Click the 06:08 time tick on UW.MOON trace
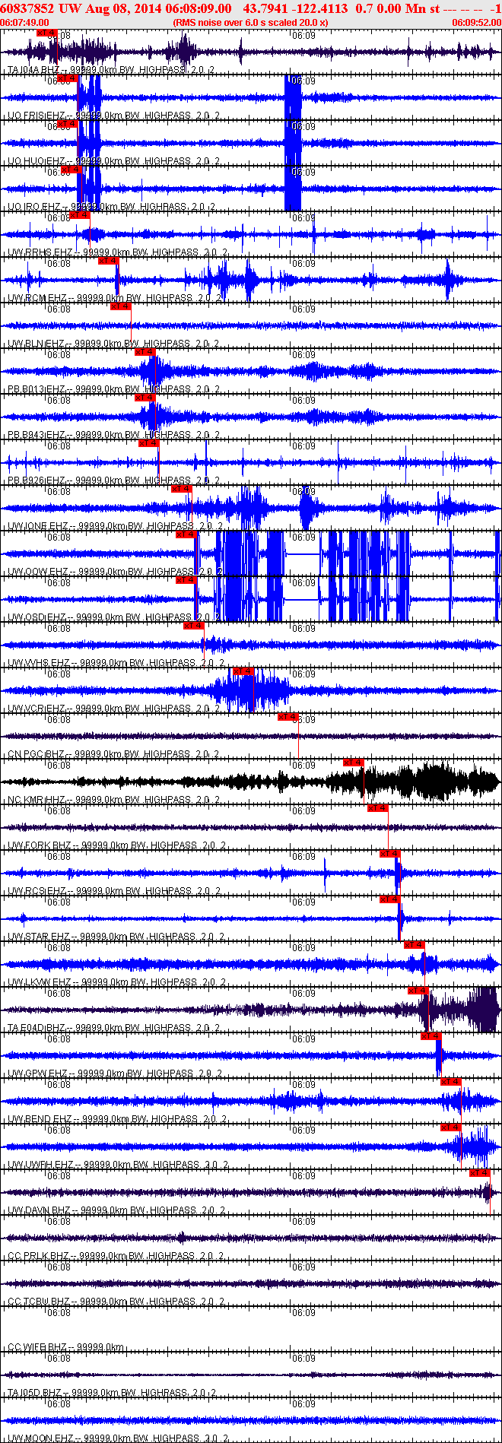Screen dimensions: 502x1443 (x=59, y=1404)
